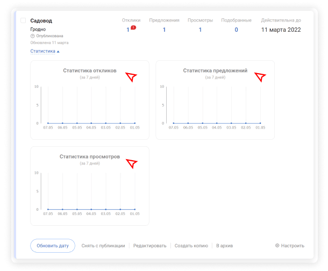This screenshot has height=271, width=328.
Task: Click the red arrow in Статистика предложений card
Action: [x=260, y=77]
